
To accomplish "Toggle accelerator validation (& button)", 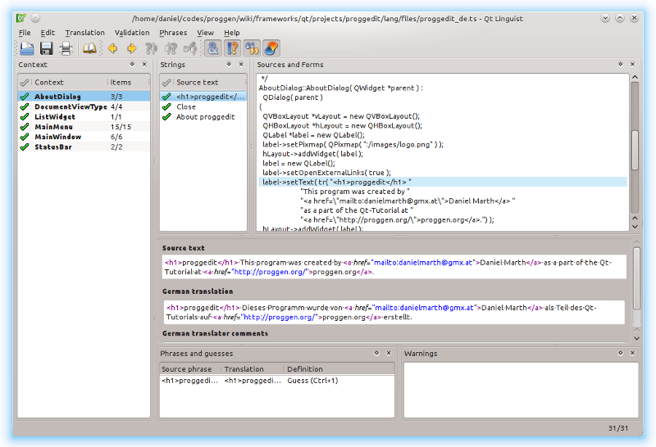I will [x=212, y=48].
